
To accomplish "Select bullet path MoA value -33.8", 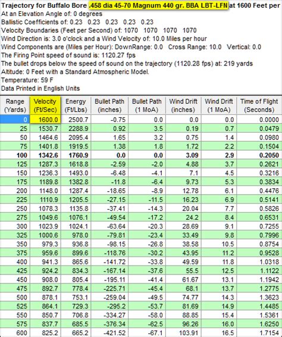I will 147,262.
